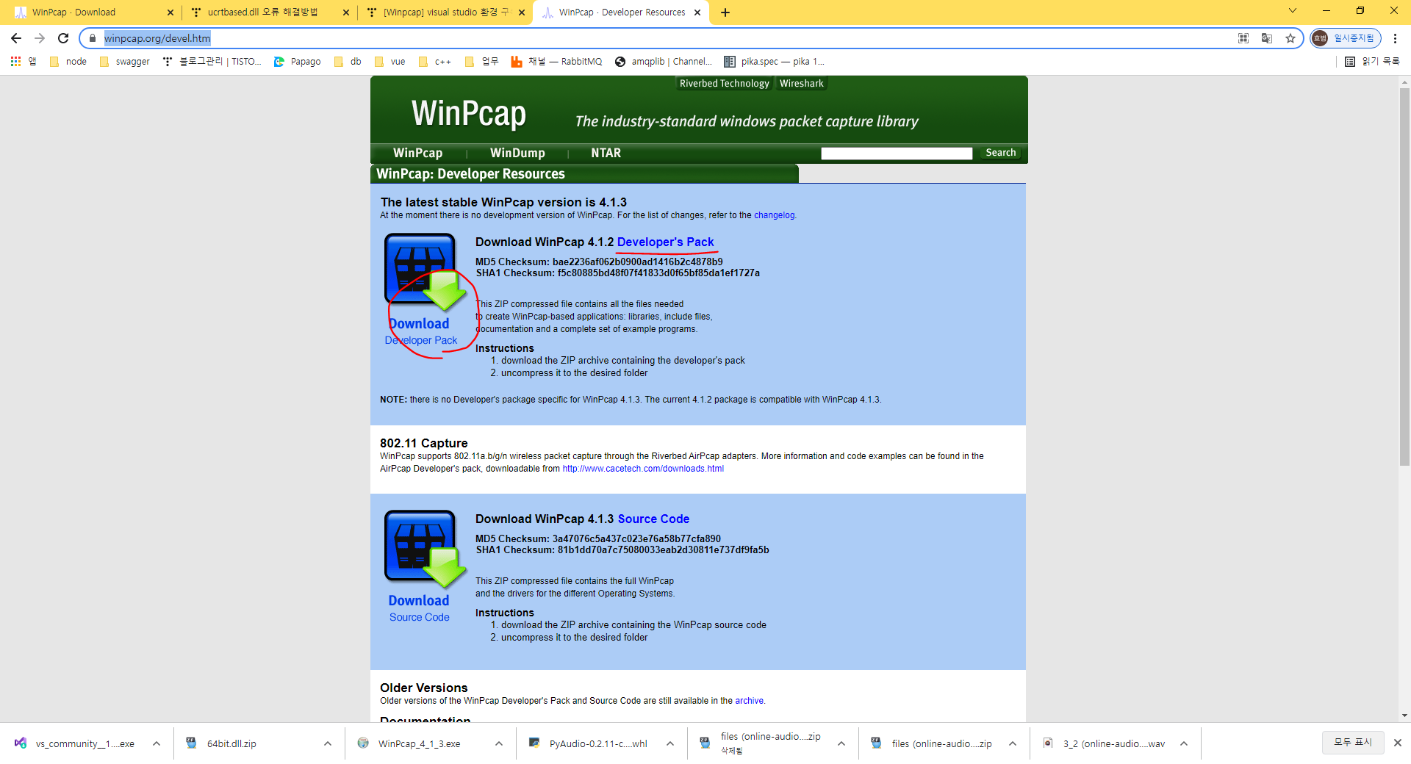
Task: Click the Riverbed Technology header link
Action: pos(724,84)
